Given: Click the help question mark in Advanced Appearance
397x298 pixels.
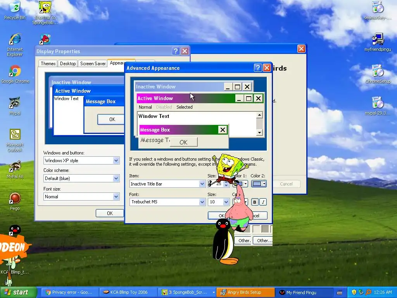Looking at the screenshot, I should (x=257, y=68).
